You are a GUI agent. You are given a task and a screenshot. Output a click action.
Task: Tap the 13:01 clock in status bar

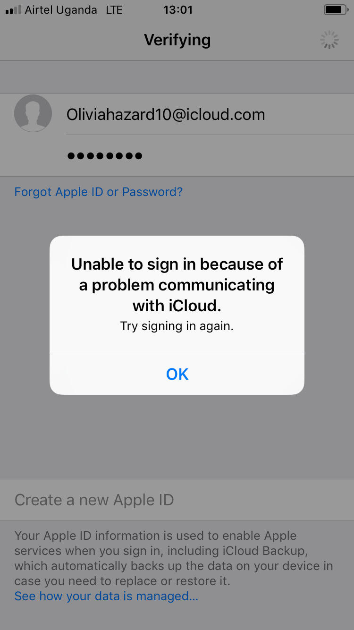pos(178,10)
